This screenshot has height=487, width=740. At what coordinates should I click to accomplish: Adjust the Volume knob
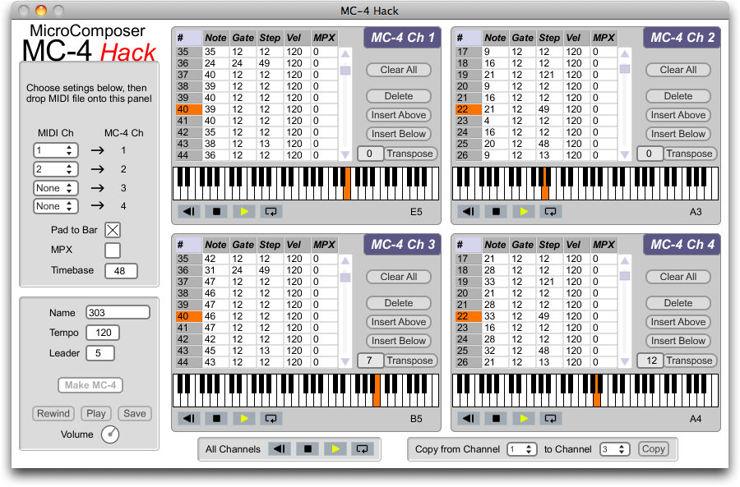110,434
